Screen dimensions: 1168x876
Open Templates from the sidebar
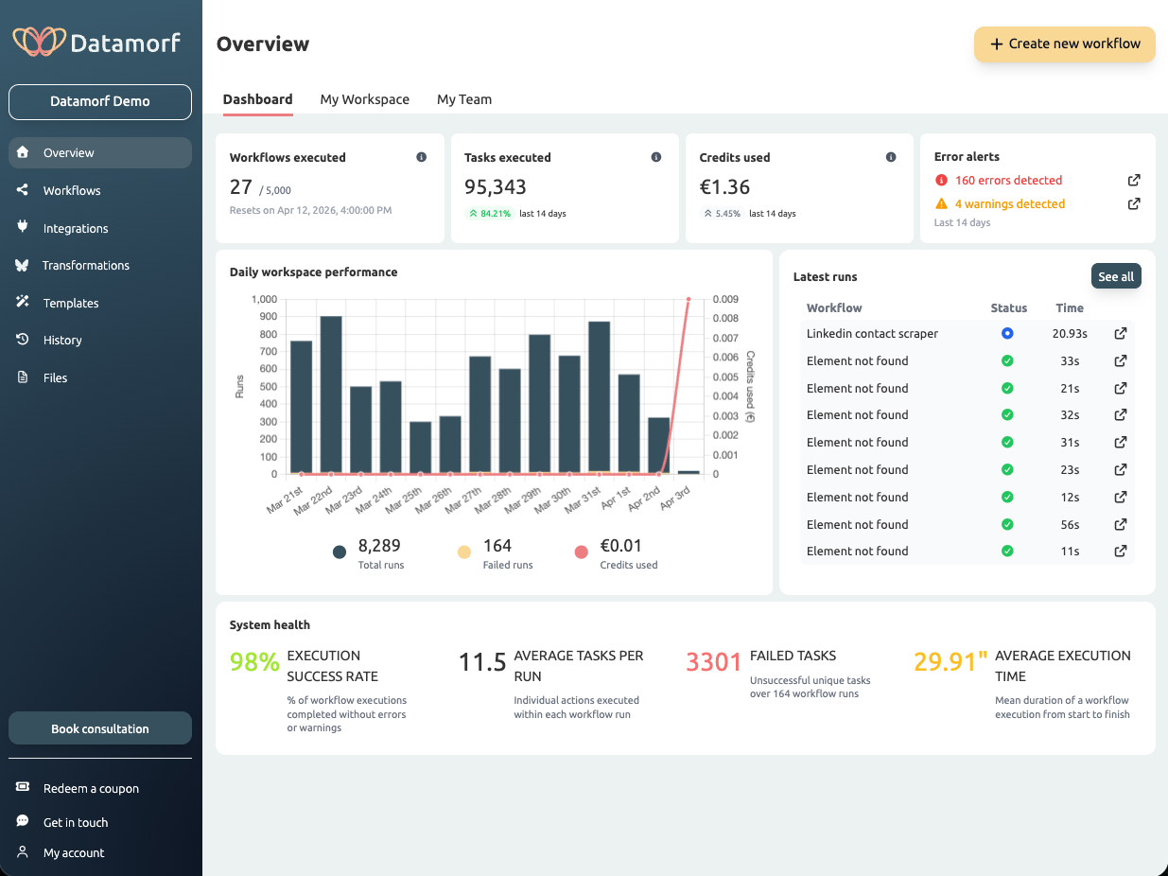click(x=100, y=303)
